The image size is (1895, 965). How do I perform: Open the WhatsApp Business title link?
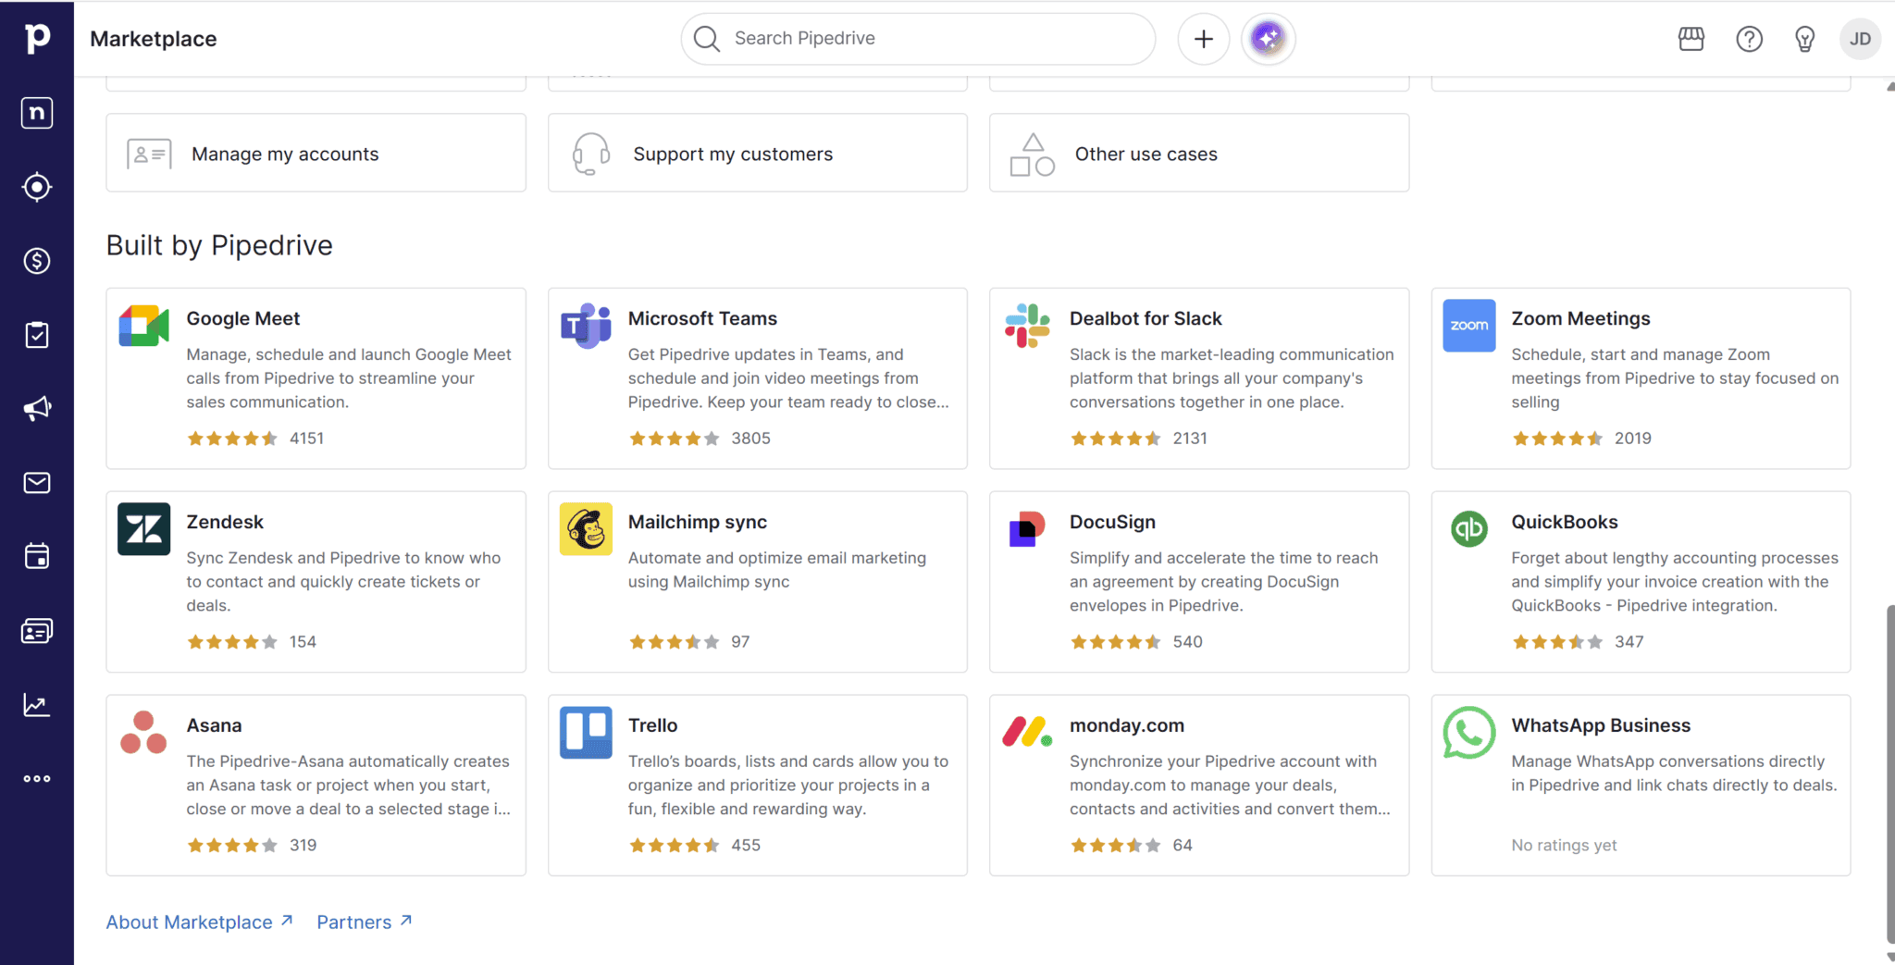[x=1601, y=725]
